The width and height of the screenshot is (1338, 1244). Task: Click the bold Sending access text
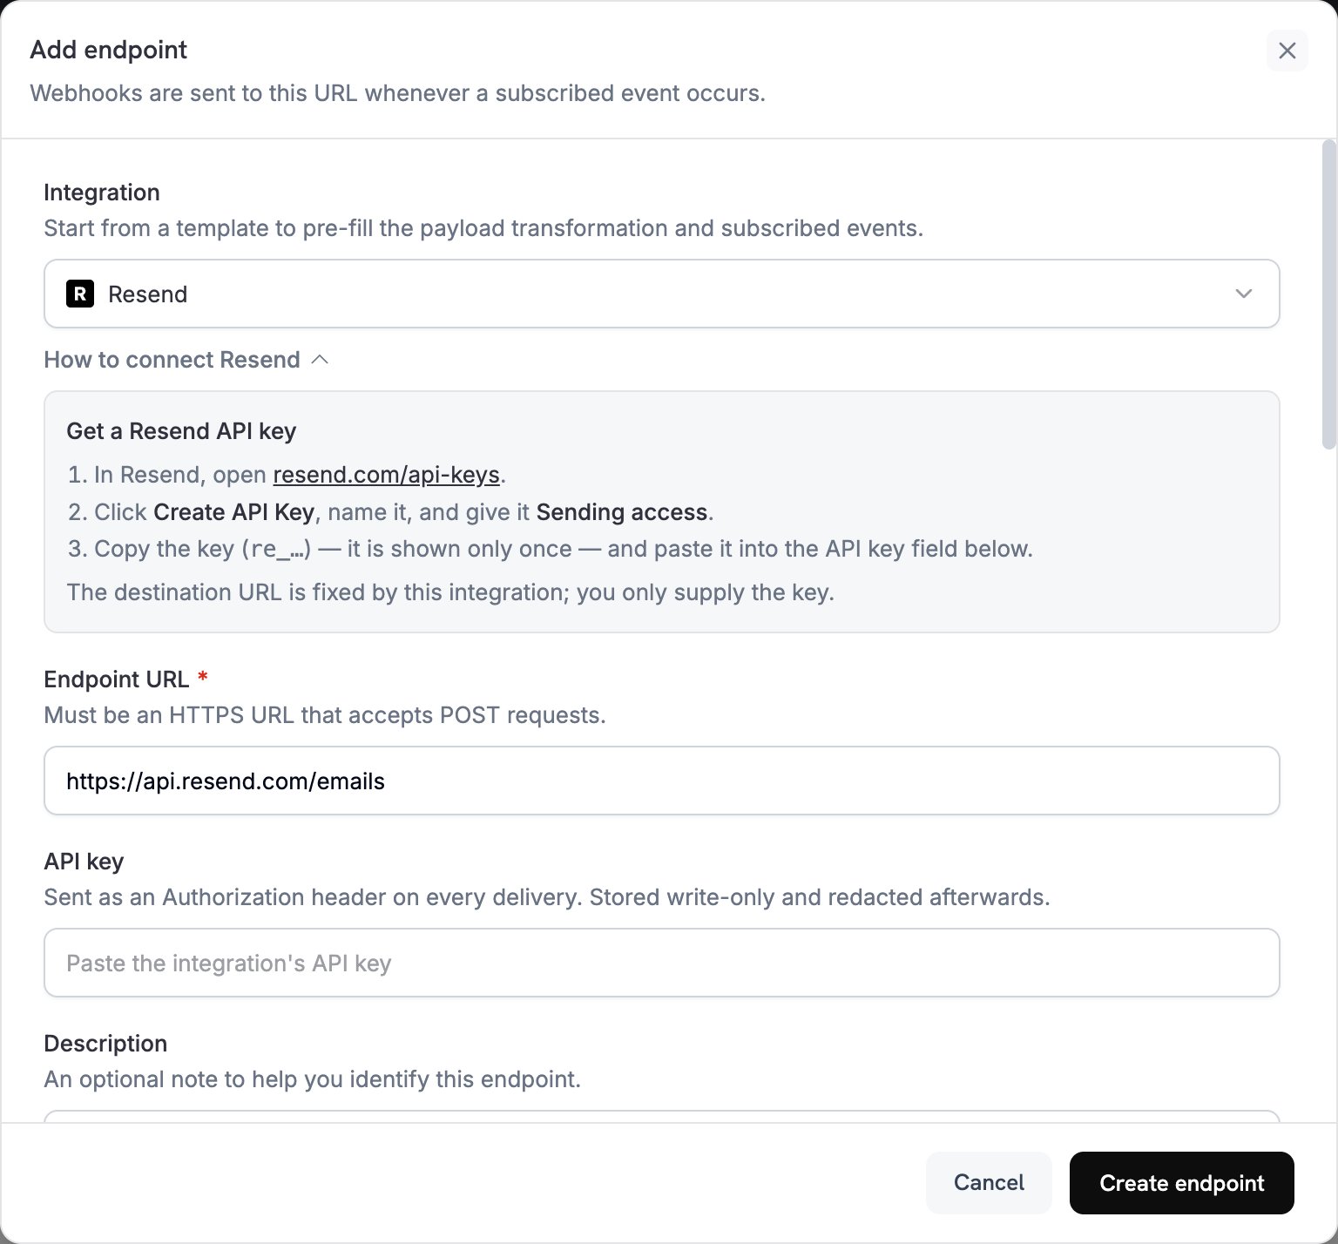tap(621, 512)
